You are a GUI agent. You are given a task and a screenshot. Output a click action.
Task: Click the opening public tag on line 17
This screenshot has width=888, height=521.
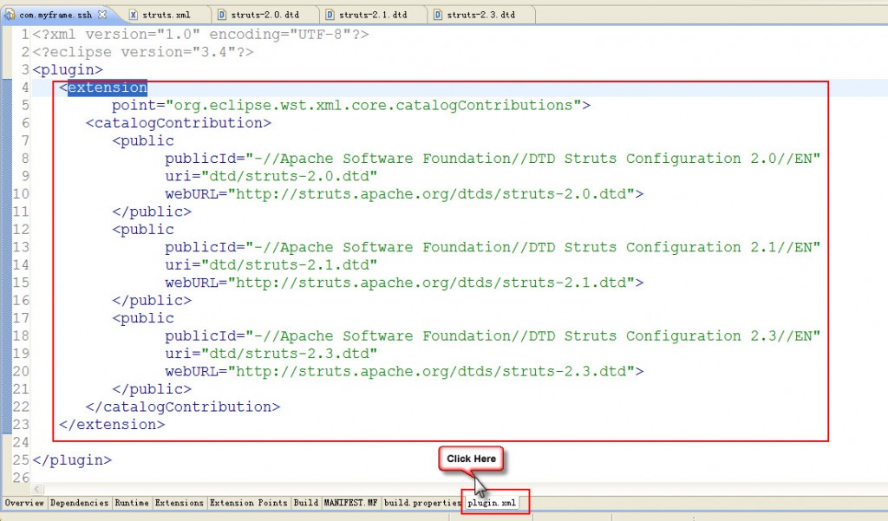(x=143, y=318)
